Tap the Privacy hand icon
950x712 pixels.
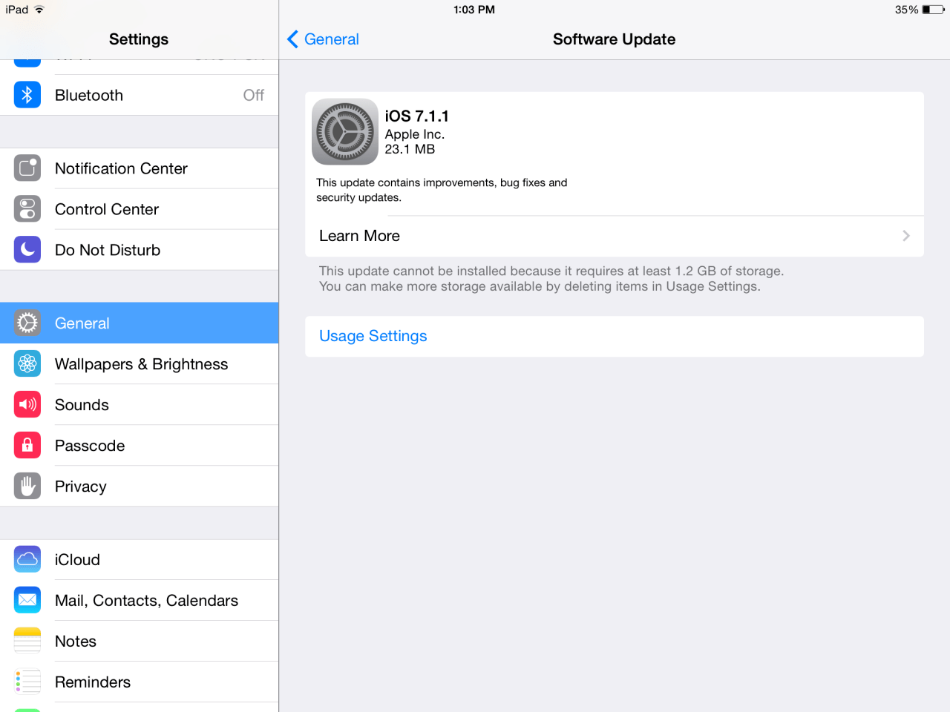[27, 487]
